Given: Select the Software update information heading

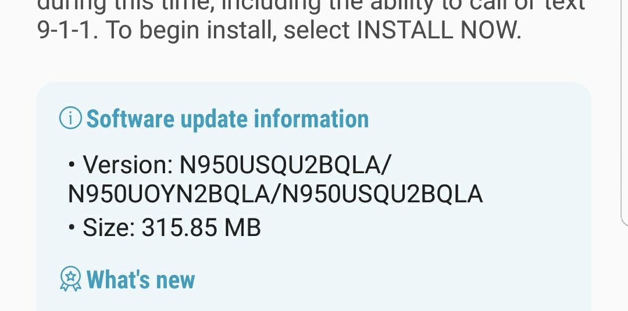Looking at the screenshot, I should [227, 119].
